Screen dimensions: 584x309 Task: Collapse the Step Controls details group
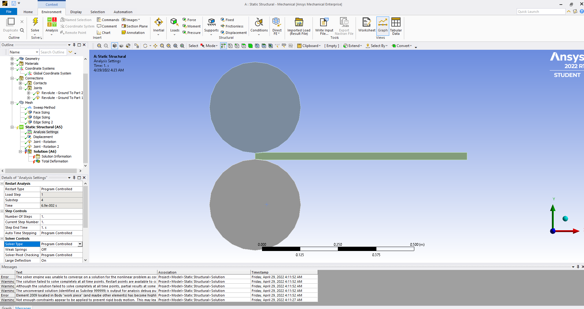click(x=2, y=211)
